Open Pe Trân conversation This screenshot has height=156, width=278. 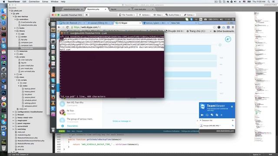pos(80,112)
